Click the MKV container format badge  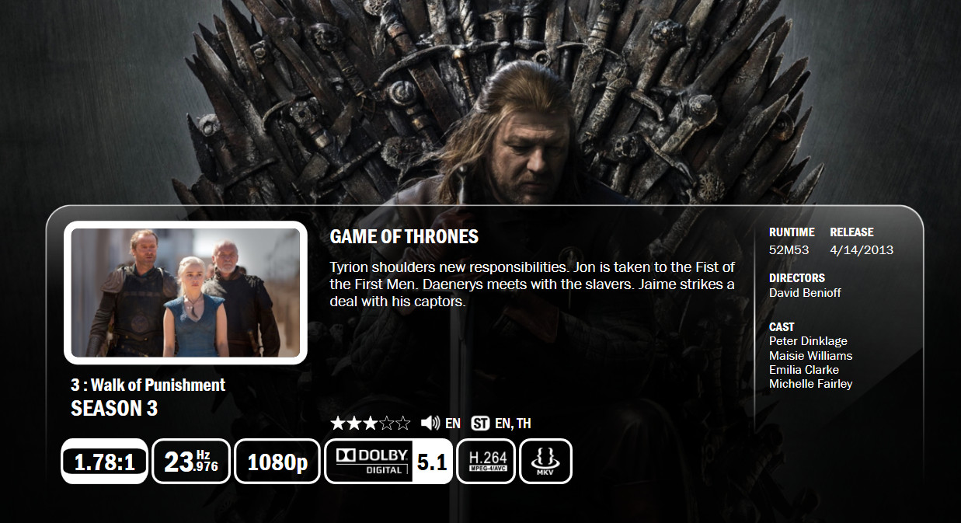coord(545,461)
